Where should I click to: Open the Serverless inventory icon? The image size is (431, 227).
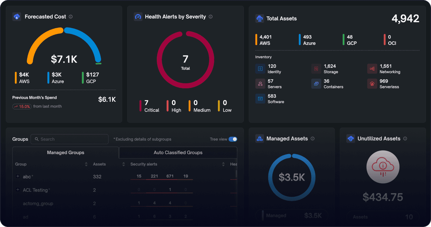tap(372, 84)
